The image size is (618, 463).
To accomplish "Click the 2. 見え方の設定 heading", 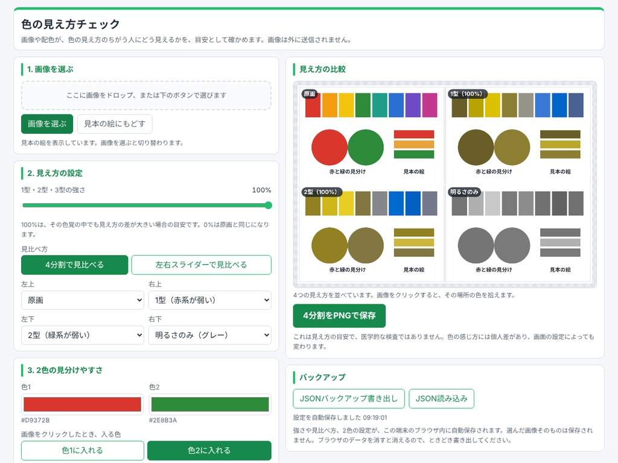I will [x=55, y=173].
